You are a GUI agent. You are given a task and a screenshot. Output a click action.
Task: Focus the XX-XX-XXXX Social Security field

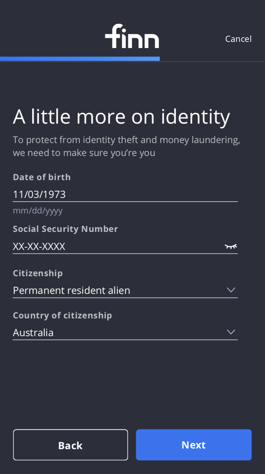tap(116, 247)
